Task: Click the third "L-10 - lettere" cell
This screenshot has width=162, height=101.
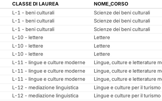Action: 28,54
